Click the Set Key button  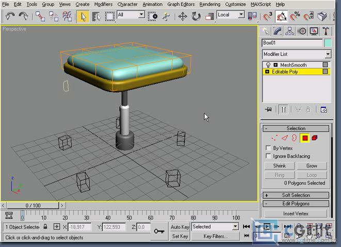tap(180, 236)
